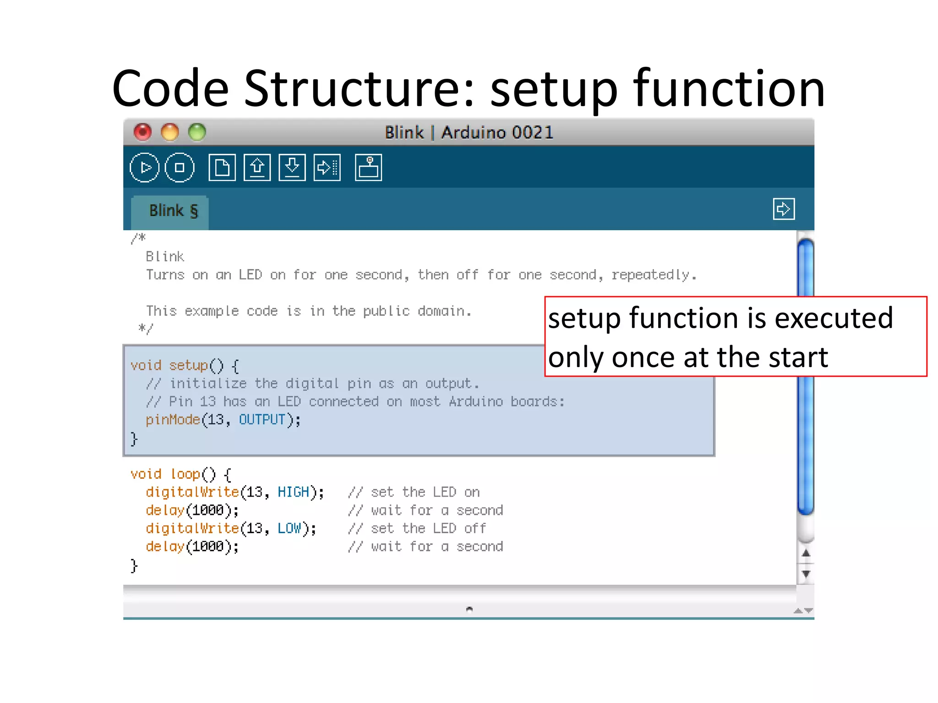Click the editor scrollbar up arrow
Viewport: 938px width, 703px height.
(806, 554)
